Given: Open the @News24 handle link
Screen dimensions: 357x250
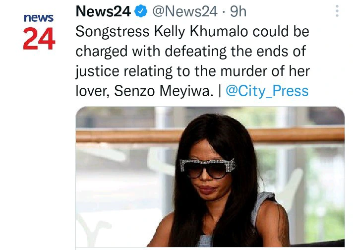Looking at the screenshot, I should [185, 11].
